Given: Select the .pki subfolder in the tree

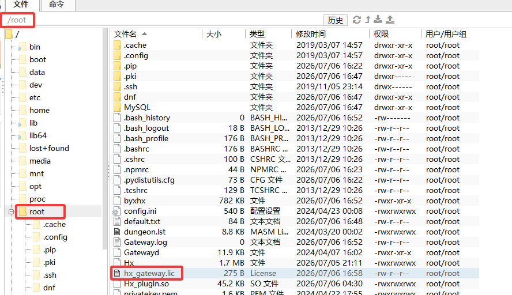Looking at the screenshot, I should (49, 263).
